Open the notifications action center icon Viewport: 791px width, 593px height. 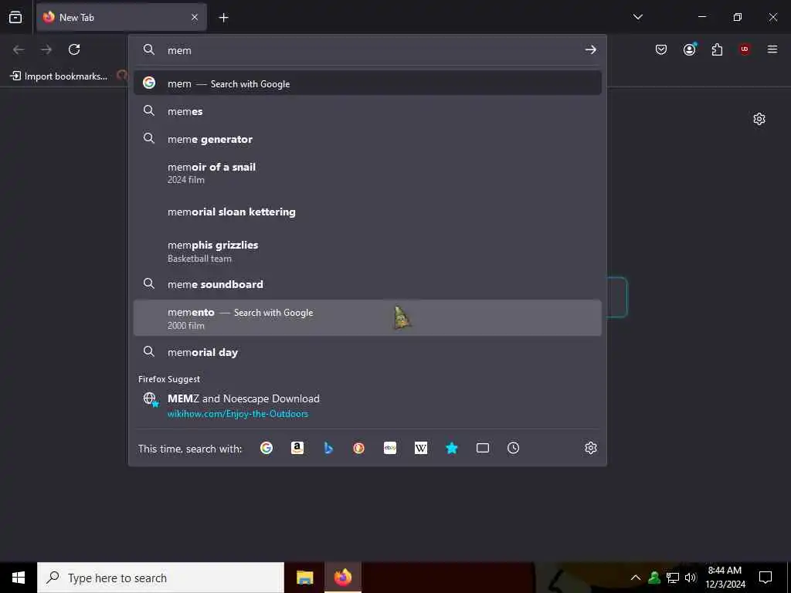pyautogui.click(x=766, y=578)
